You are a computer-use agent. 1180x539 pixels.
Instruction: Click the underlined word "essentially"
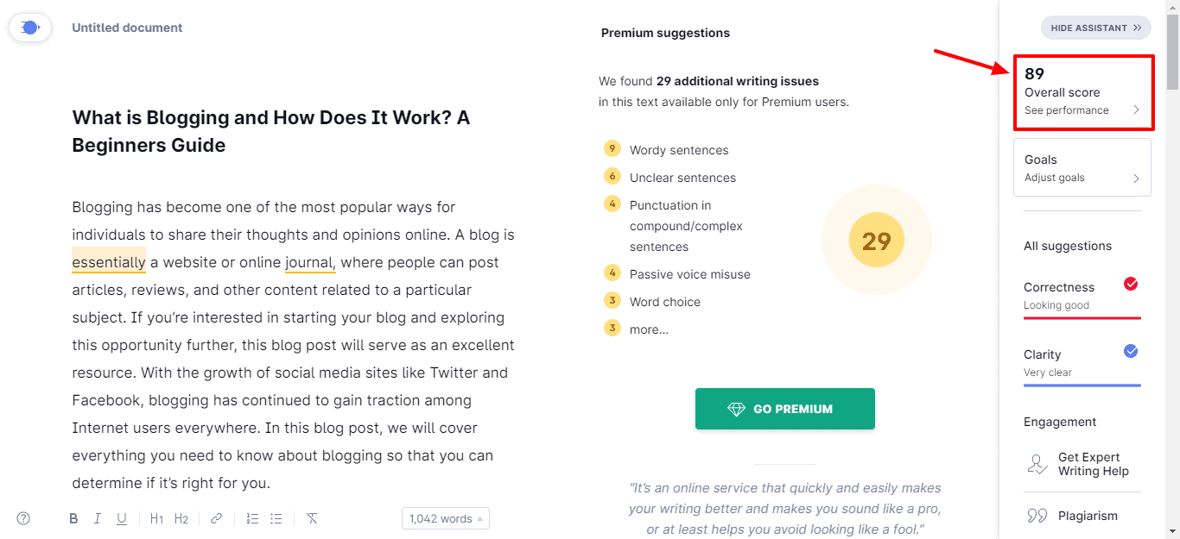point(109,262)
